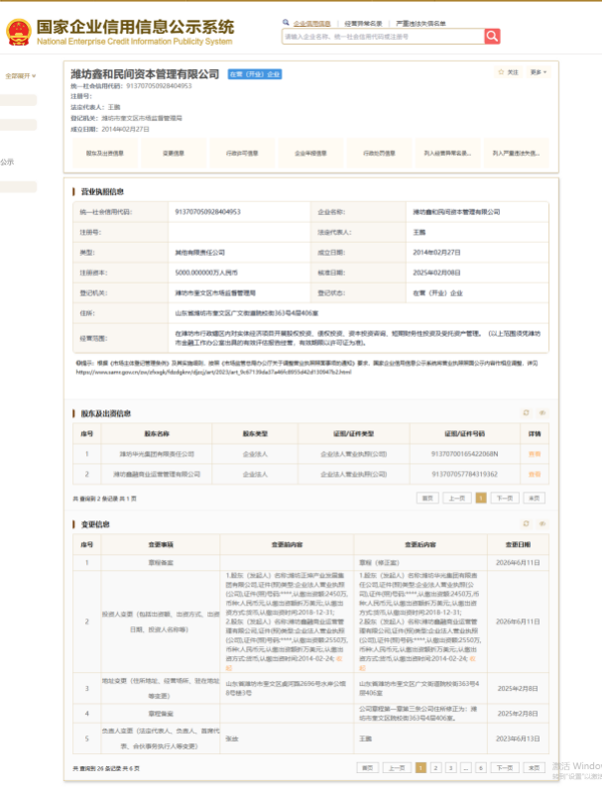Click page 1 in shareholder table pagination
Image resolution: width=602 pixels, height=790 pixels.
481,499
